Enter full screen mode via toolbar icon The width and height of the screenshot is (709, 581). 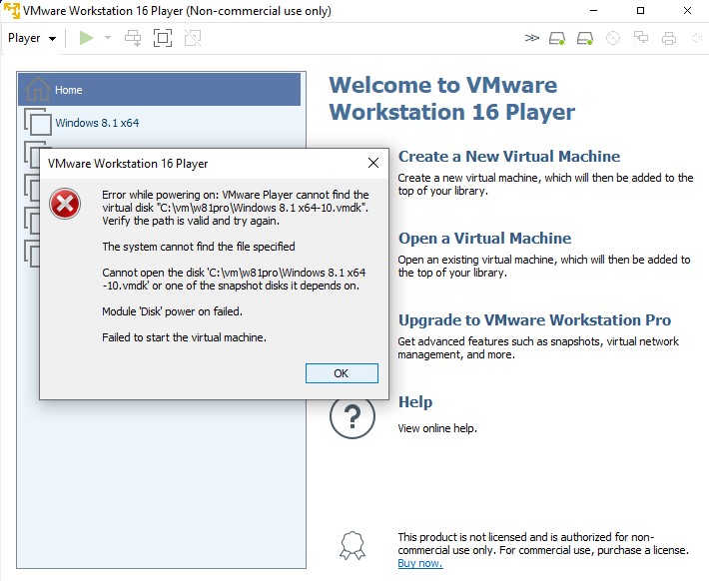(x=163, y=38)
